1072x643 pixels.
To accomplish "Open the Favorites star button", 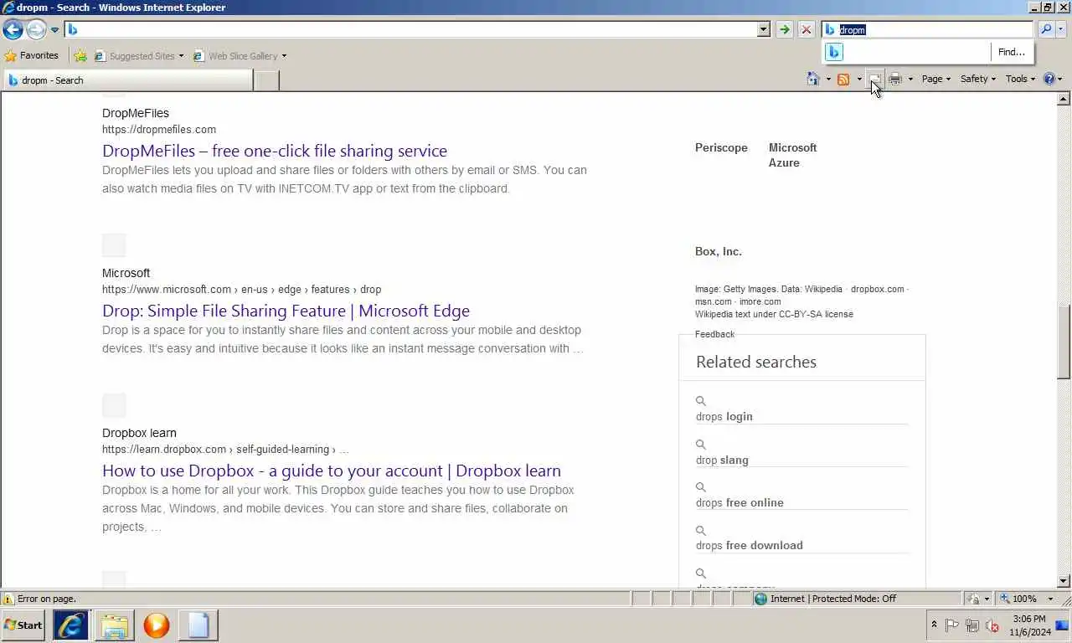I will [31, 55].
